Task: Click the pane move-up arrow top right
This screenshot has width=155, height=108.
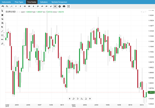Action: tap(144, 12)
